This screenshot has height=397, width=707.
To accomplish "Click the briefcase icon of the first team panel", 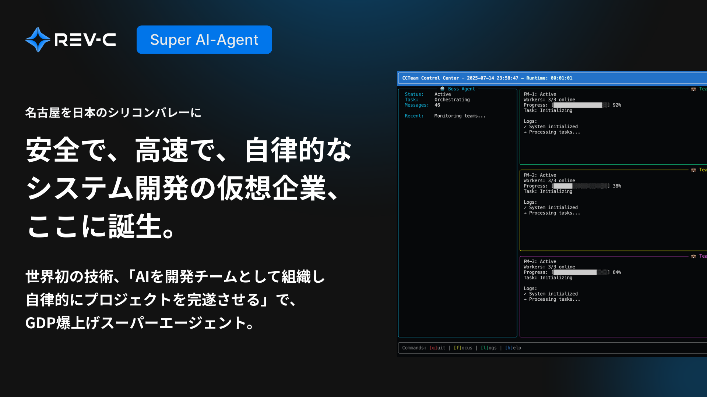I will coord(693,89).
